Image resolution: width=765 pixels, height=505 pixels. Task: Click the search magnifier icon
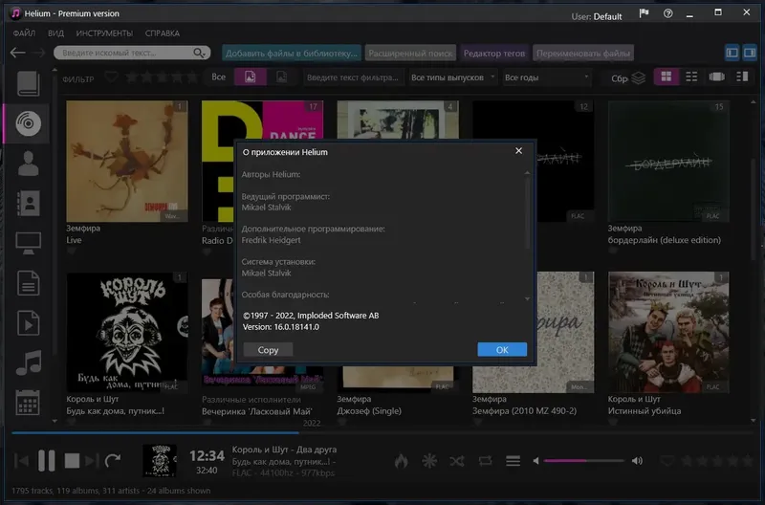tap(199, 53)
